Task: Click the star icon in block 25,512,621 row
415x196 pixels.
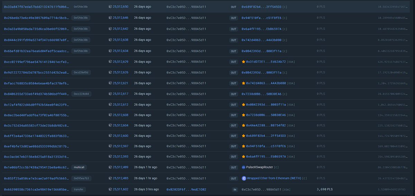Action: tap(243, 83)
